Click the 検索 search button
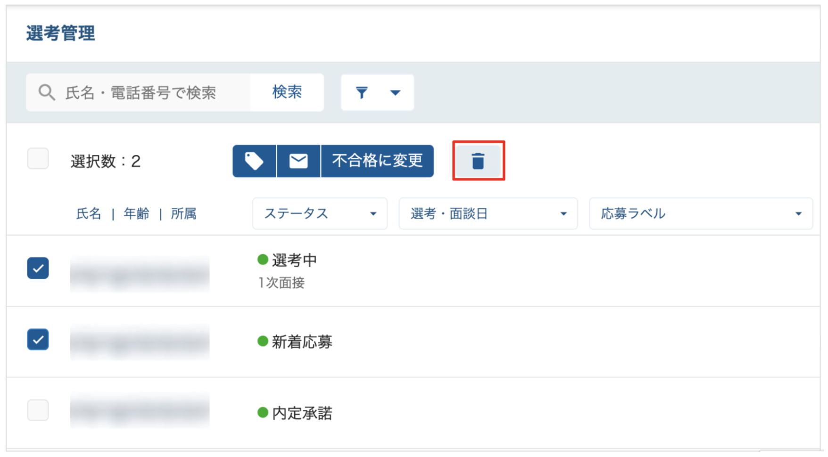 287,92
